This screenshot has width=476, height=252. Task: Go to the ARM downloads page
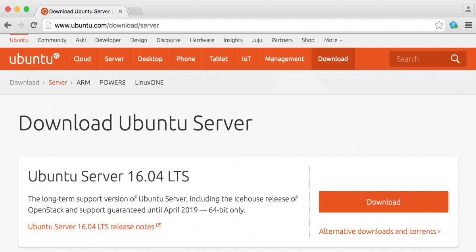pyautogui.click(x=83, y=83)
